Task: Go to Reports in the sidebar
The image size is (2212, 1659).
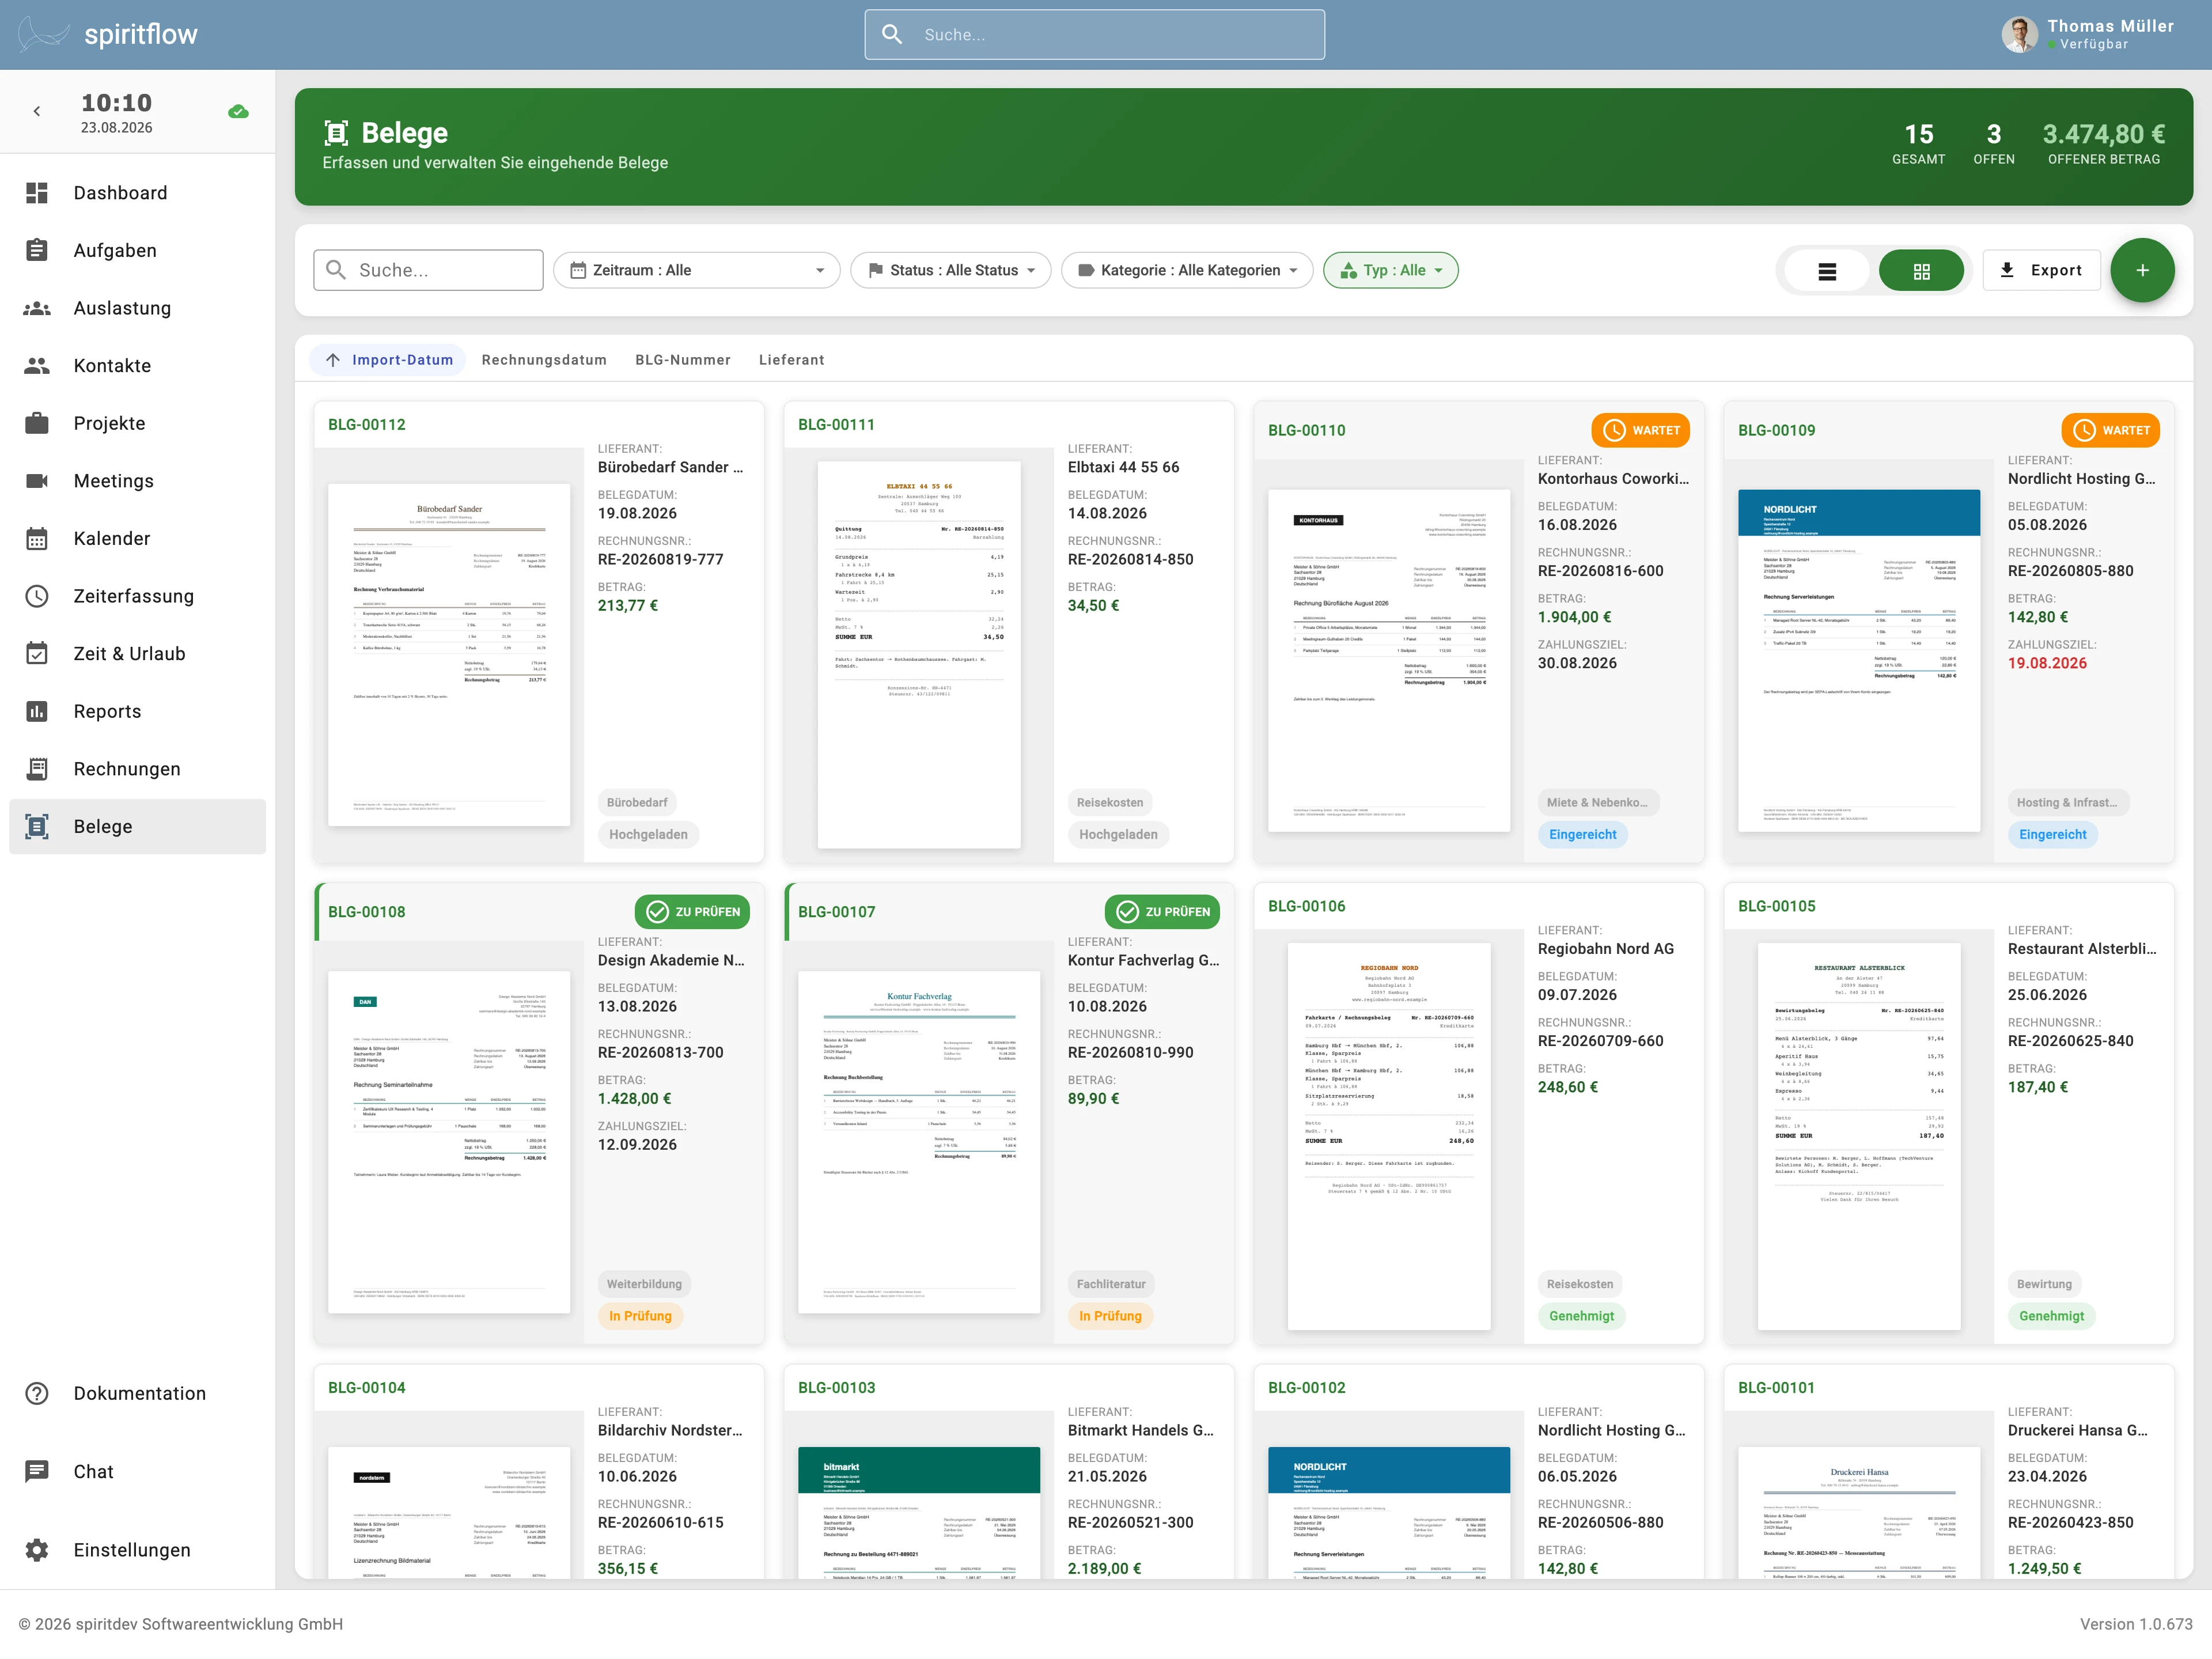Action: click(138, 711)
